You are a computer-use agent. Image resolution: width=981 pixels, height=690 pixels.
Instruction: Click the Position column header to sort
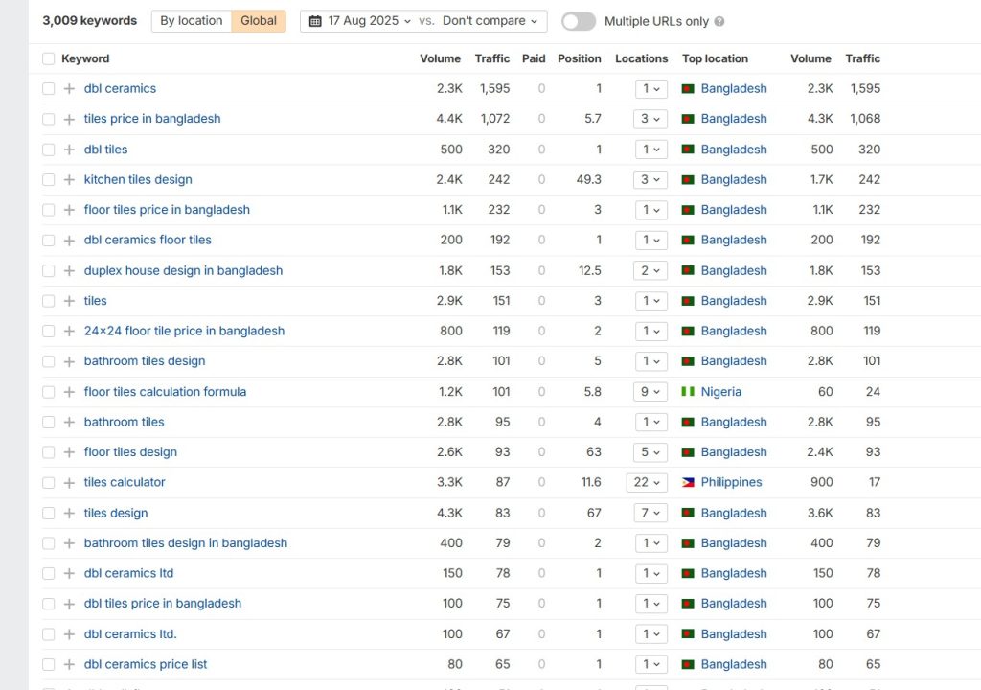[x=579, y=58]
